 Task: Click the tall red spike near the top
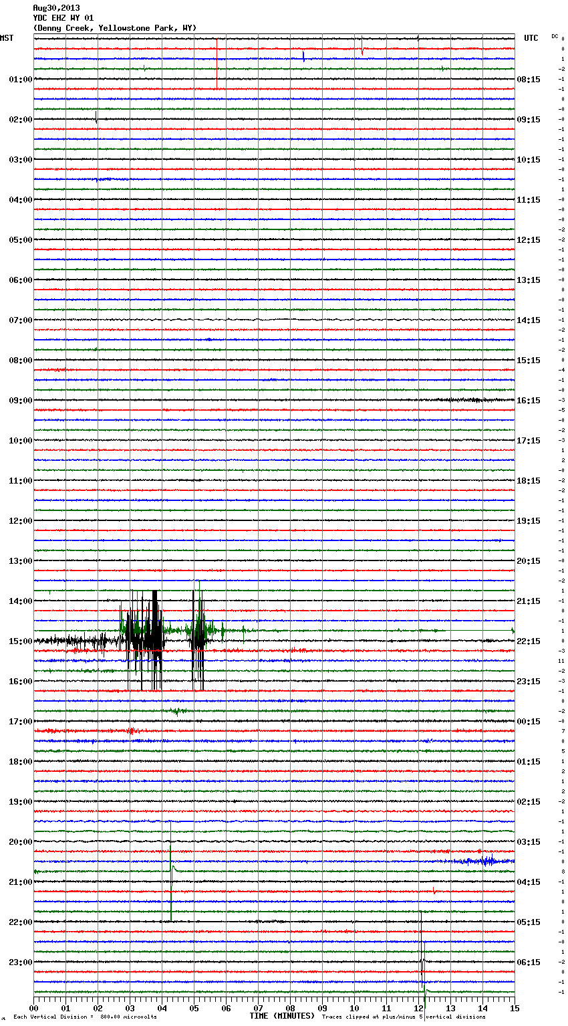(x=217, y=64)
